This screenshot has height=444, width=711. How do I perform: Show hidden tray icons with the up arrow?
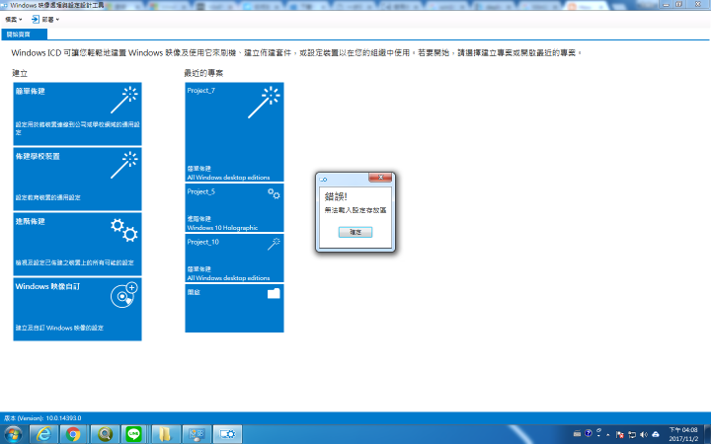coord(608,434)
